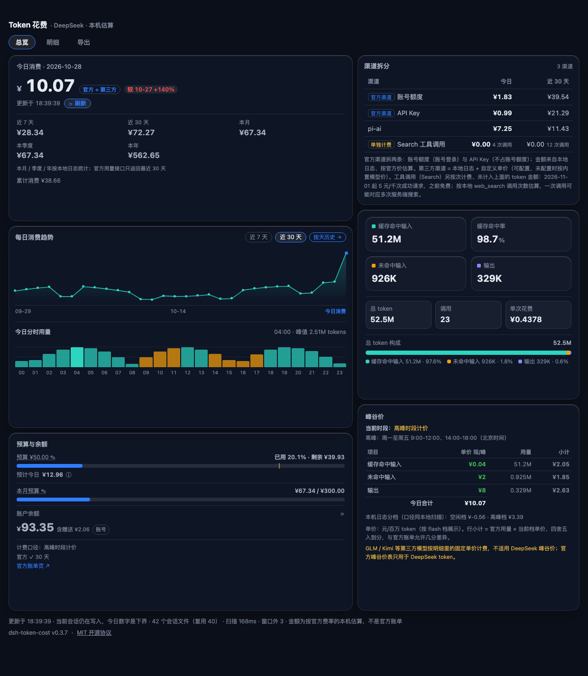
Task: Click the 官方 + 第三方 badge
Action: (100, 90)
